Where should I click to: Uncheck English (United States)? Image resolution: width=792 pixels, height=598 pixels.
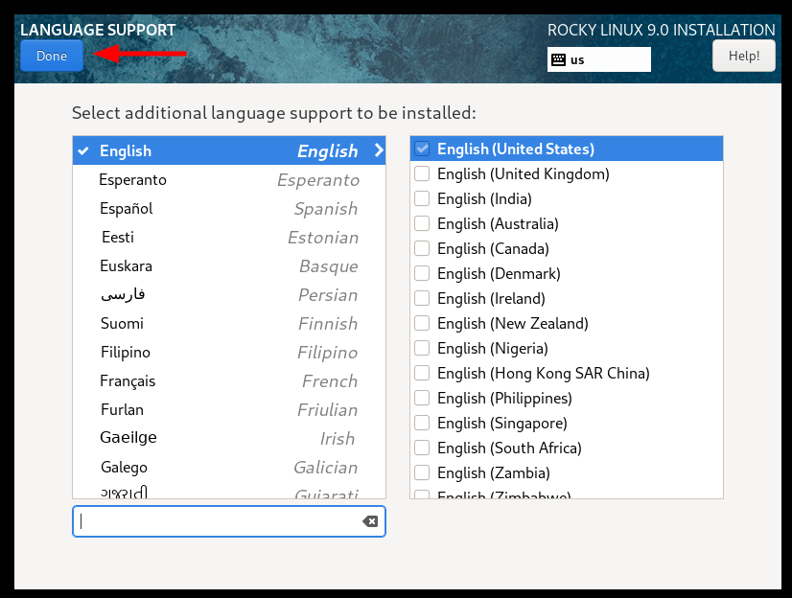(422, 149)
